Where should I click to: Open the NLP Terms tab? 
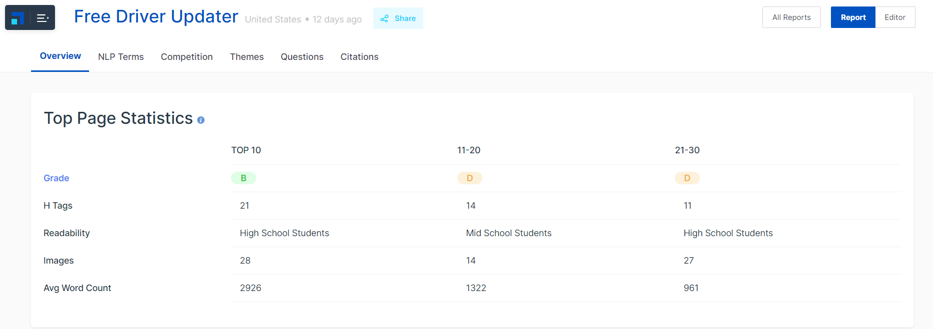[x=121, y=57]
